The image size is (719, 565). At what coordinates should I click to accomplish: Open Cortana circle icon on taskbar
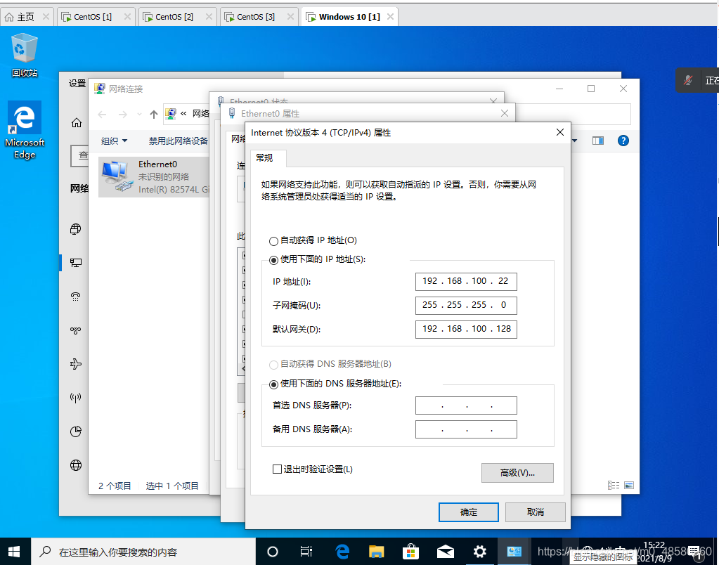pos(273,552)
